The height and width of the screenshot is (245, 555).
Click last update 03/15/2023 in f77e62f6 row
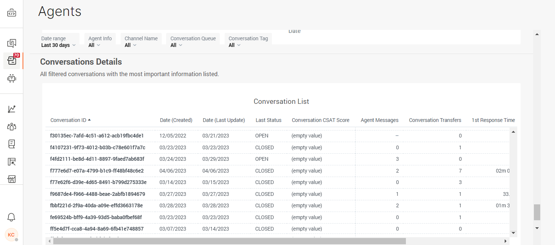[216, 182]
